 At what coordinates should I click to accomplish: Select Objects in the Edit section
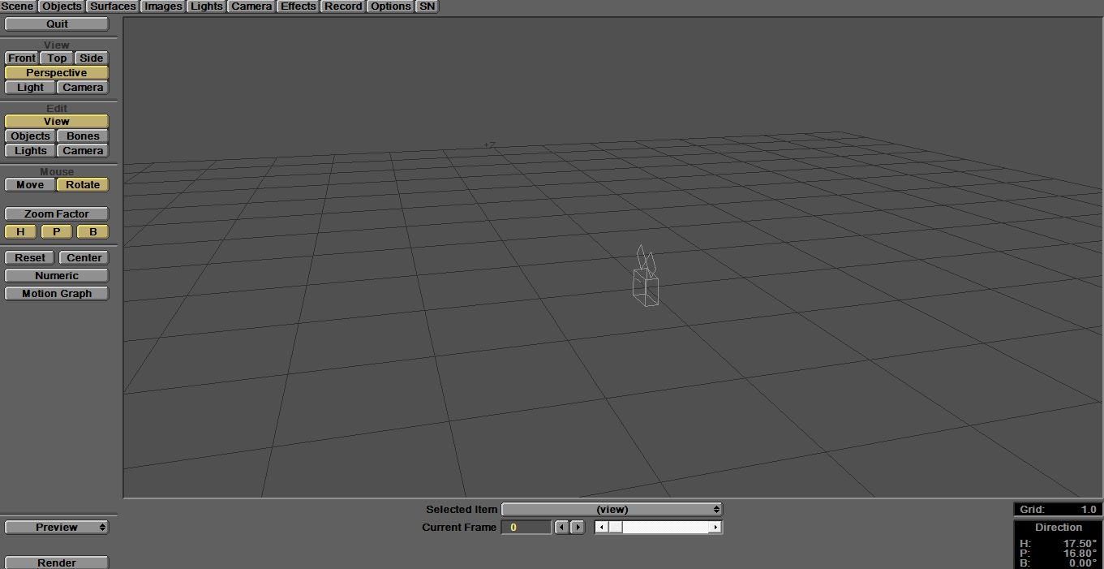(31, 136)
